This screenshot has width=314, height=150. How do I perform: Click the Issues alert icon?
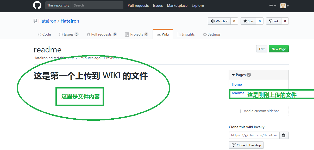tap(60, 34)
